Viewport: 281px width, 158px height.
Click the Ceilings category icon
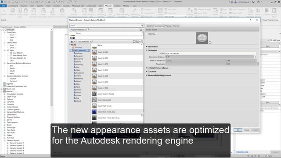[x=75, y=53]
